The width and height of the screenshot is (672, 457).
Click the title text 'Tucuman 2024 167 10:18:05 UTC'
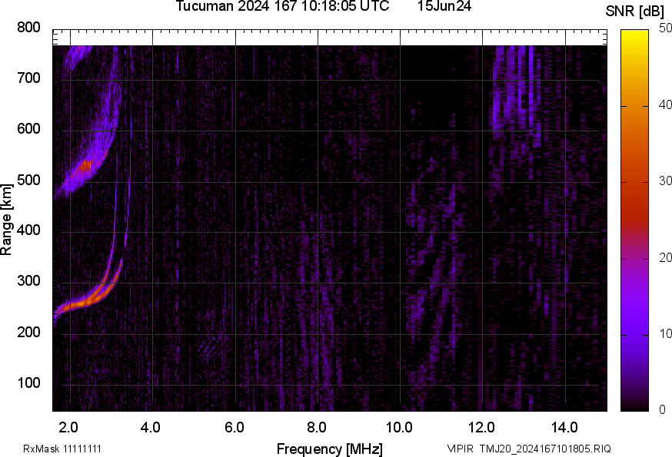[282, 6]
